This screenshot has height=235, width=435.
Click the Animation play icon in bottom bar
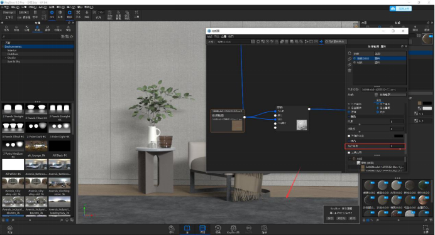click(x=217, y=229)
